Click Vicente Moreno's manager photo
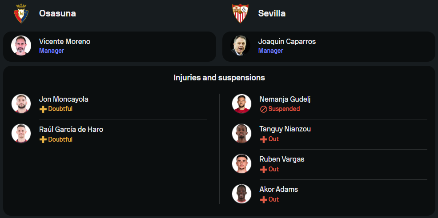 point(21,46)
